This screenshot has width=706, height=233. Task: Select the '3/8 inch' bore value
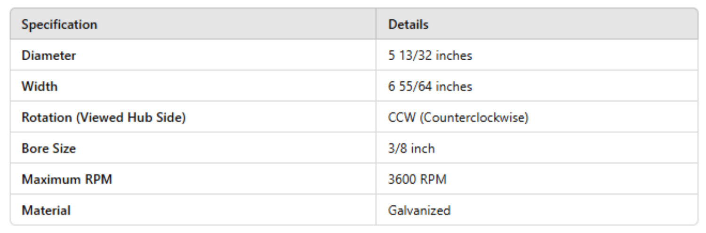[x=411, y=149]
